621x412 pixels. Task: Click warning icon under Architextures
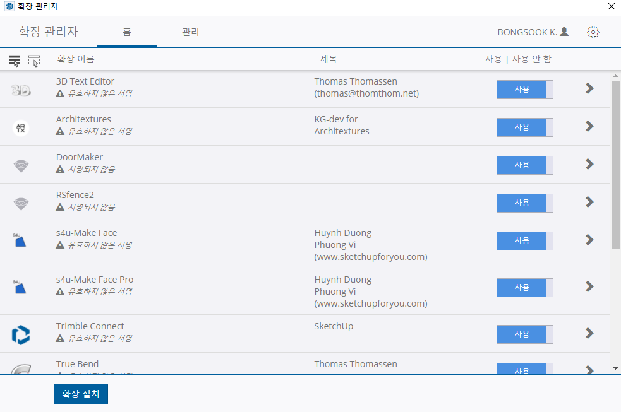click(x=60, y=131)
